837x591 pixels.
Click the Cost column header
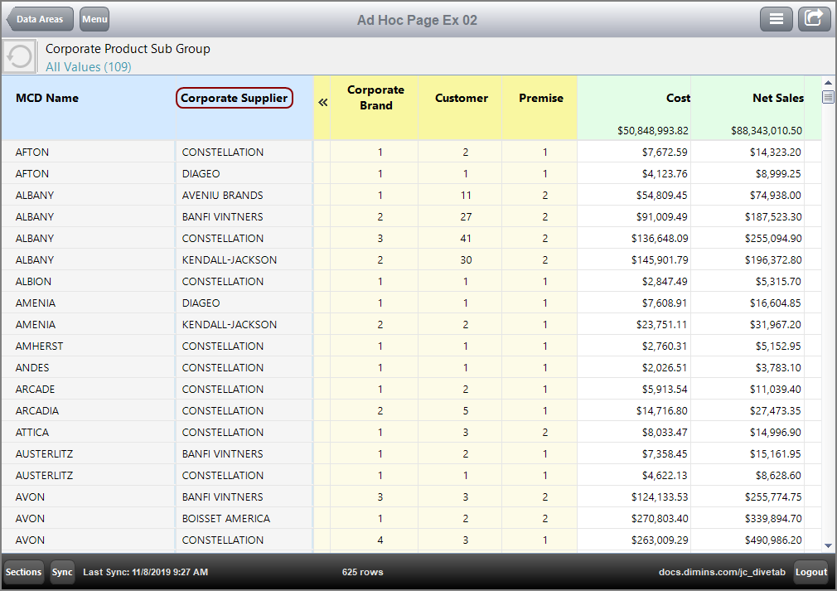pos(678,97)
